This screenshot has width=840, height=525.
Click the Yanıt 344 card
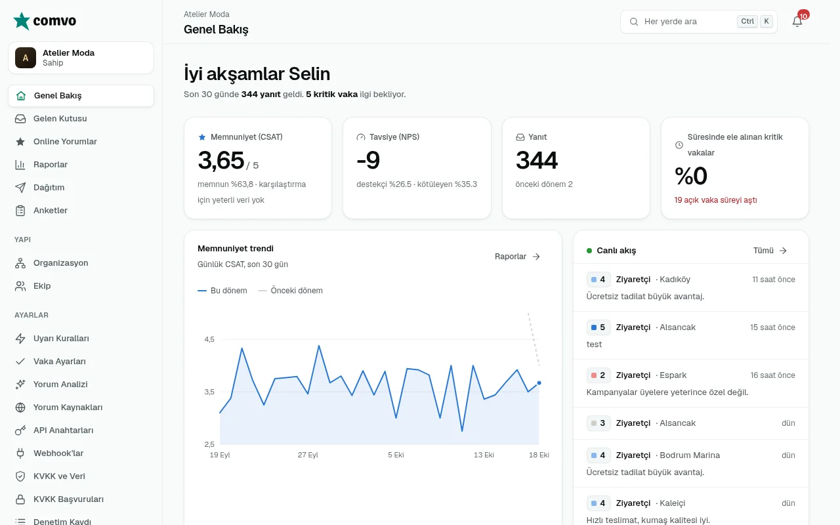click(576, 168)
